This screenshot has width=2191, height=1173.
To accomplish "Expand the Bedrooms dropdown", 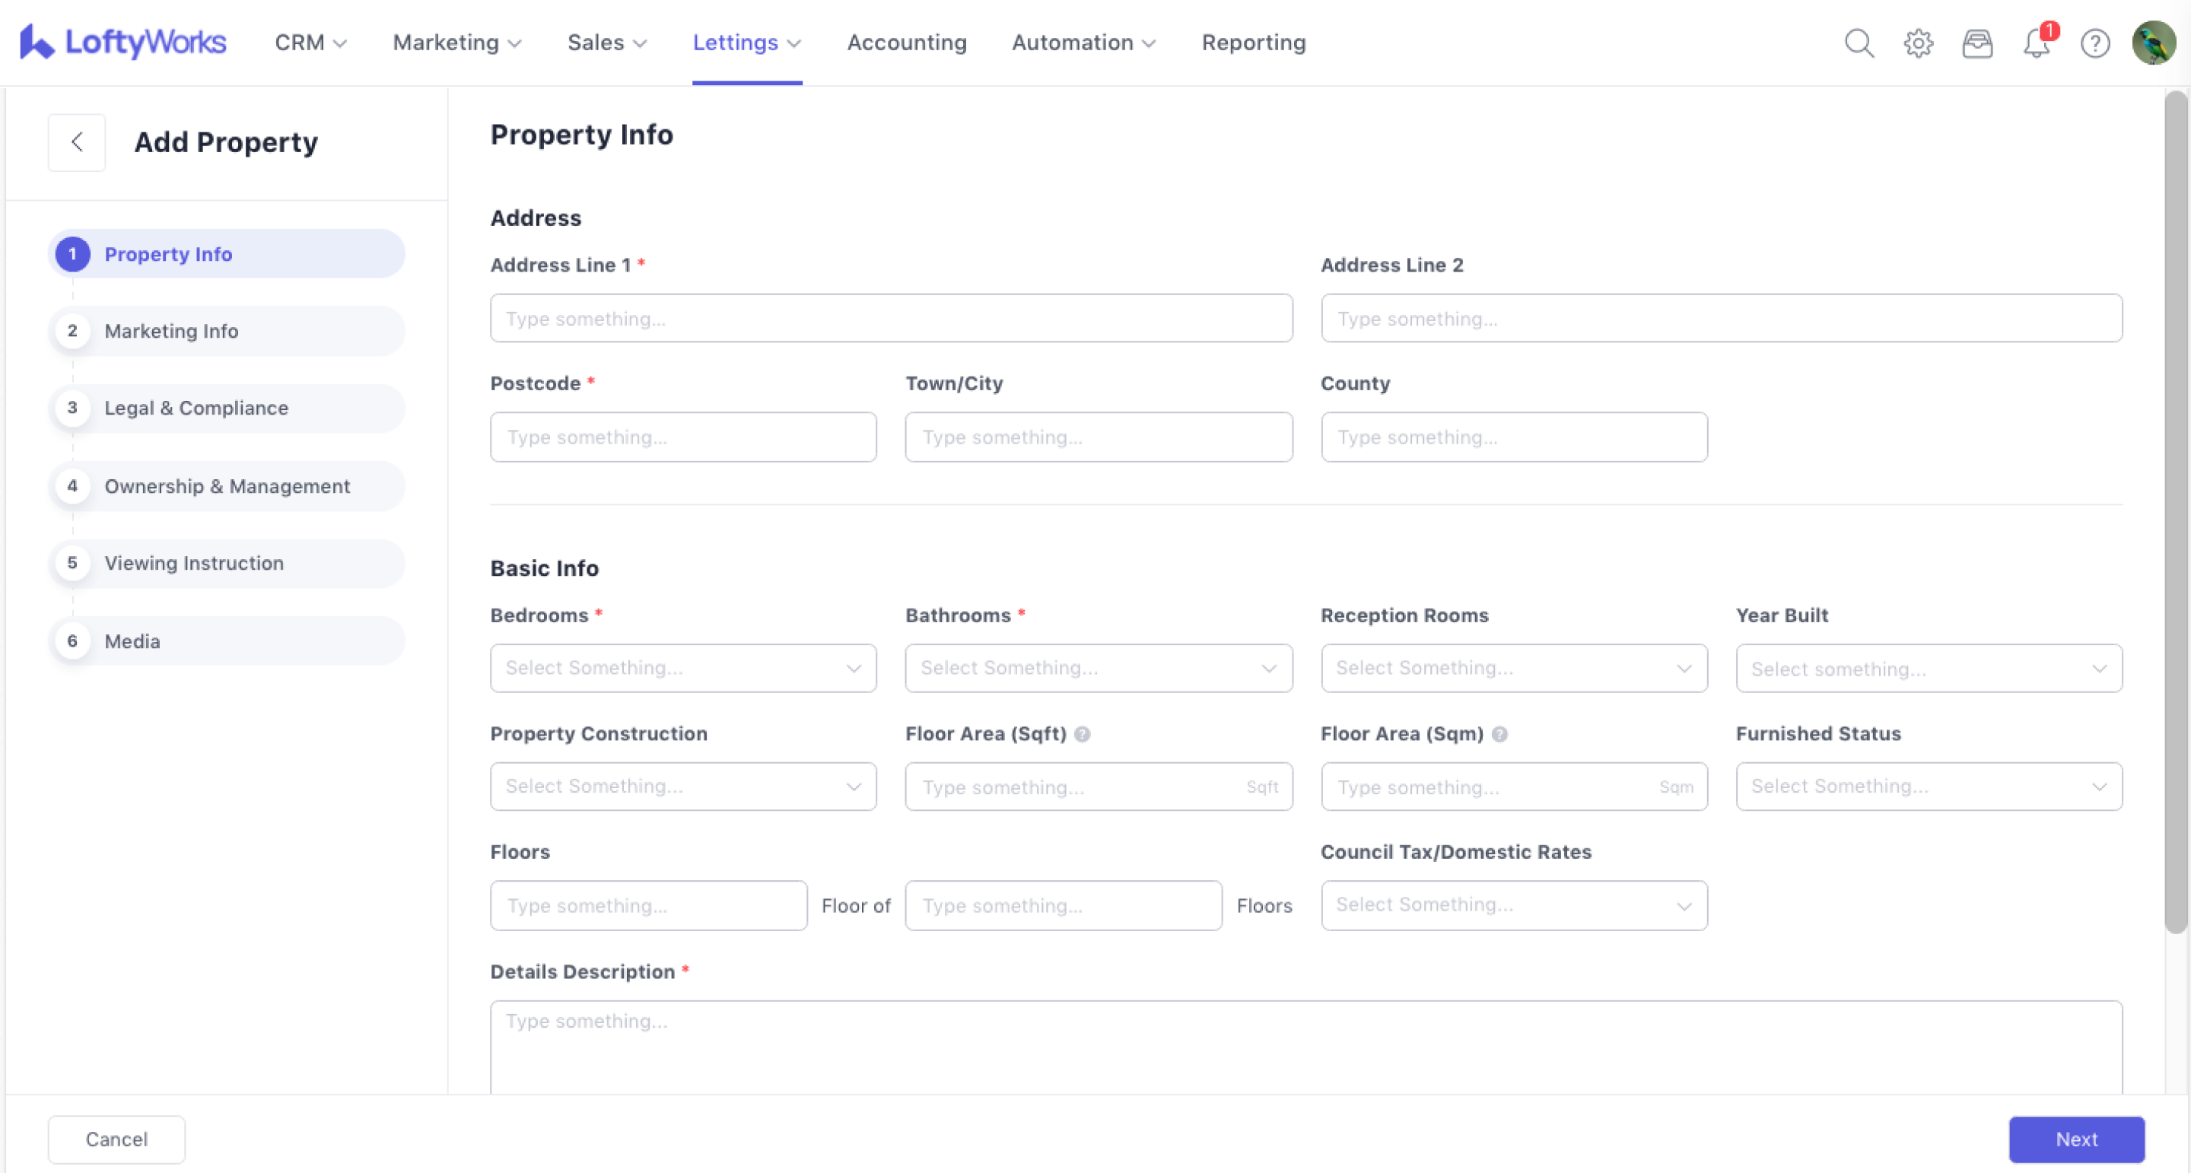I will tap(682, 668).
